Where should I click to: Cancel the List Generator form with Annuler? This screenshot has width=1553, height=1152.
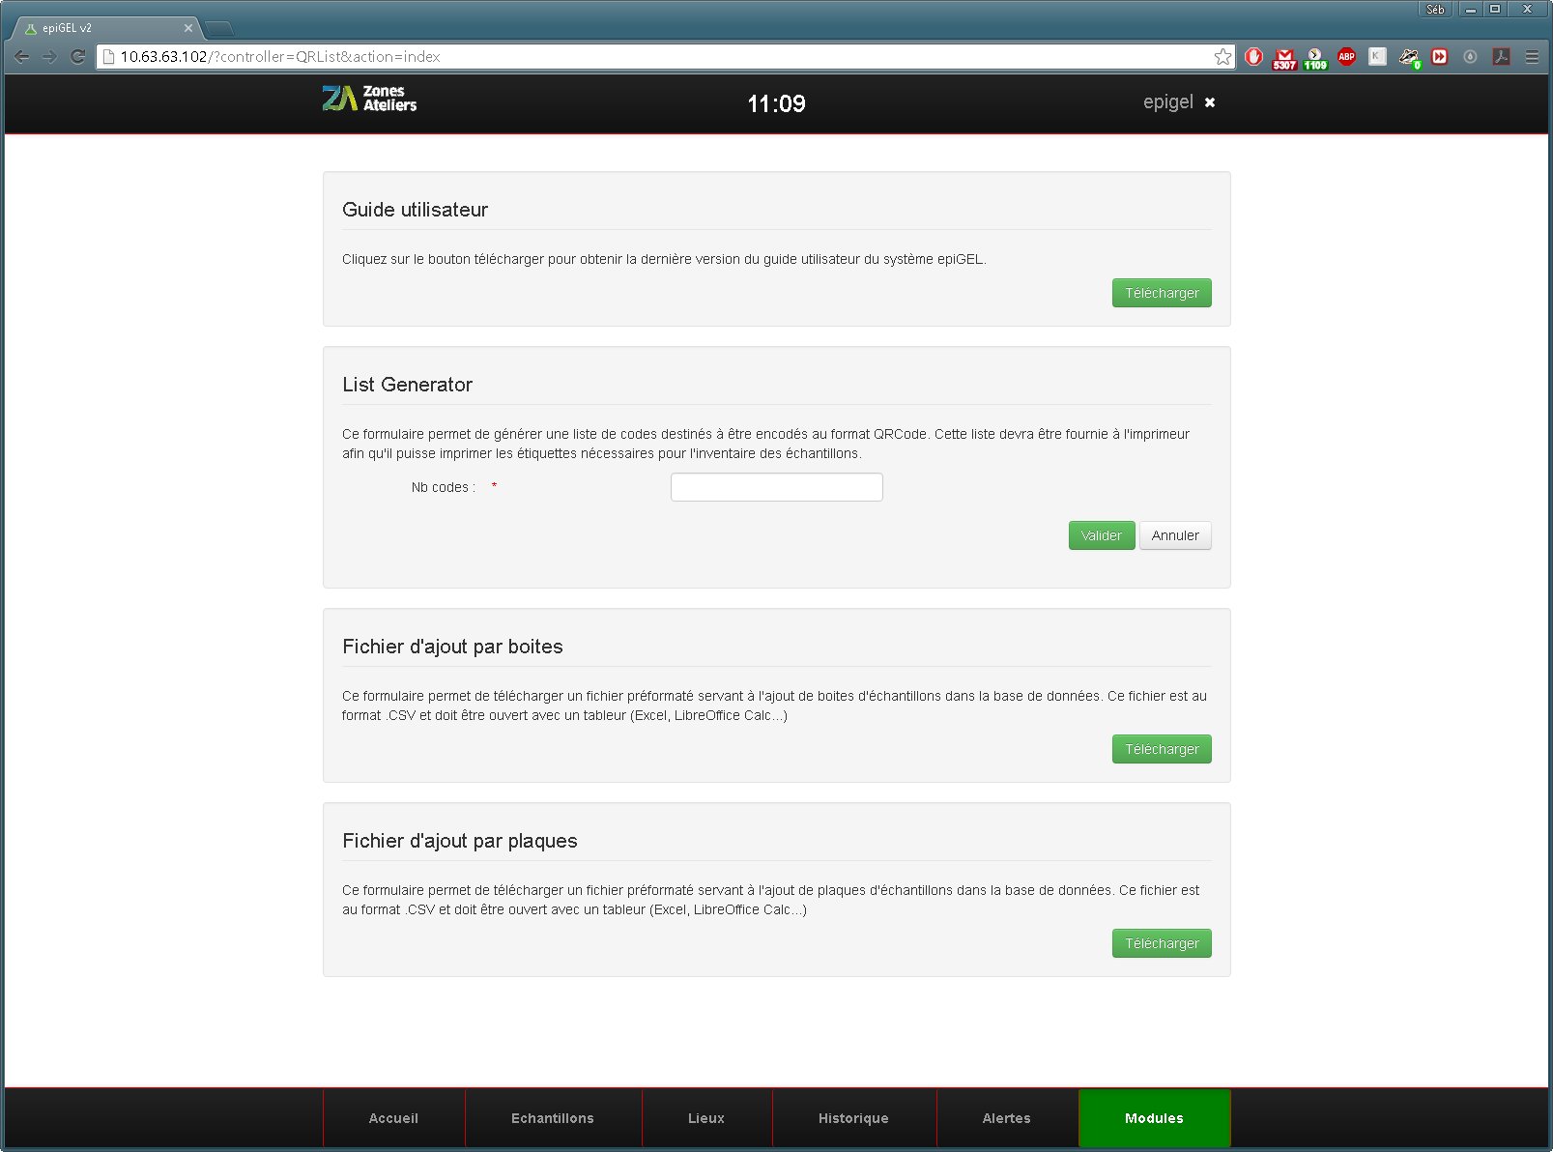pyautogui.click(x=1175, y=535)
